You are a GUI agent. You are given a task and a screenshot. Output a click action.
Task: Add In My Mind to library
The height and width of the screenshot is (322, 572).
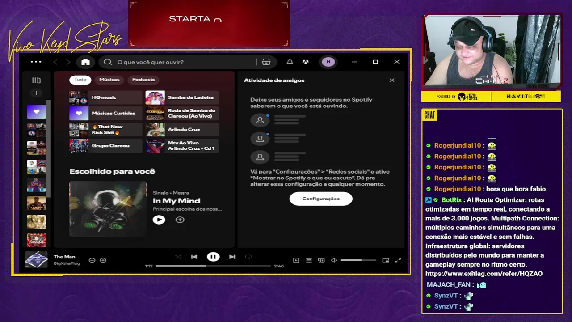(180, 220)
